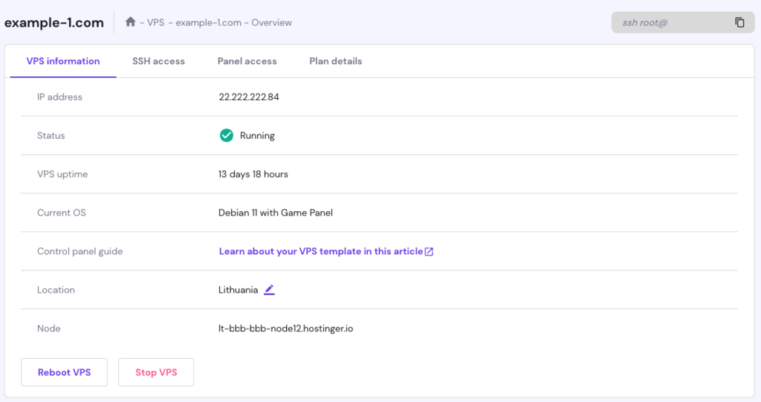
Task: Click the Control panel guide label
Action: point(80,251)
